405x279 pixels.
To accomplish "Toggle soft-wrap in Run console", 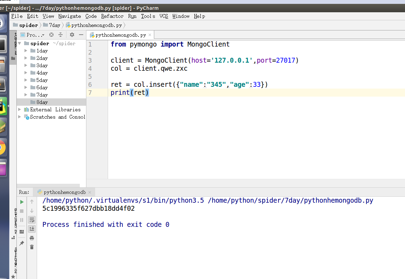I will [x=32, y=220].
